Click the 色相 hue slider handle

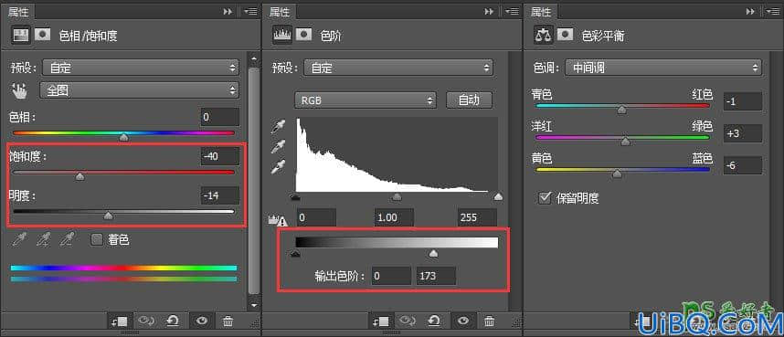(124, 137)
